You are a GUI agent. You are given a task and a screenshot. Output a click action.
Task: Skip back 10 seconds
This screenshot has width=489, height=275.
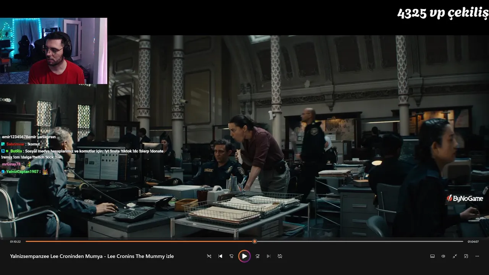coord(231,256)
